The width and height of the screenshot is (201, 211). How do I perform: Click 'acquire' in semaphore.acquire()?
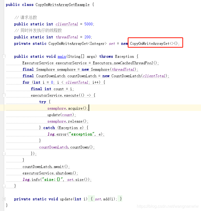tap(75, 108)
